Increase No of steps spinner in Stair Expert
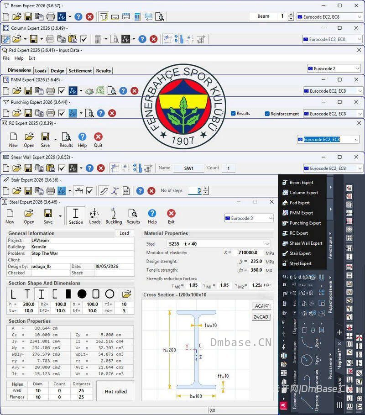365x415 pixels. tap(206, 189)
